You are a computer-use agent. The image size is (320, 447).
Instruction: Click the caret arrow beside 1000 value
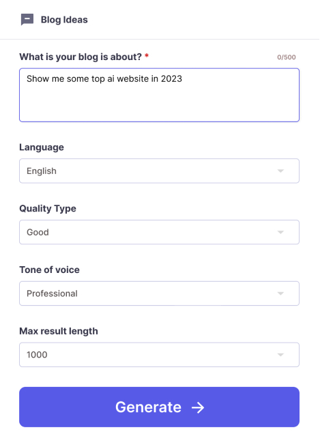coord(280,355)
